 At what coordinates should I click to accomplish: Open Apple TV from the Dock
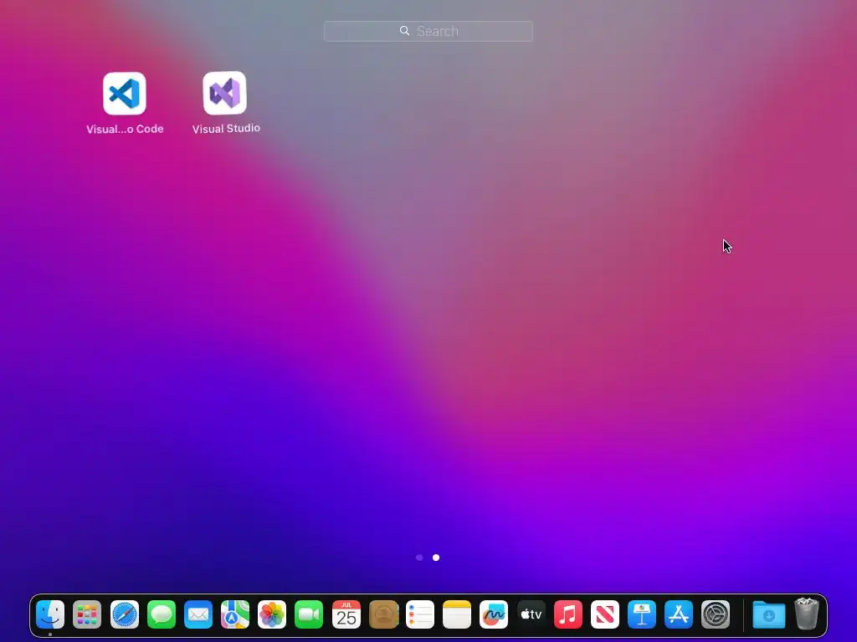point(531,614)
